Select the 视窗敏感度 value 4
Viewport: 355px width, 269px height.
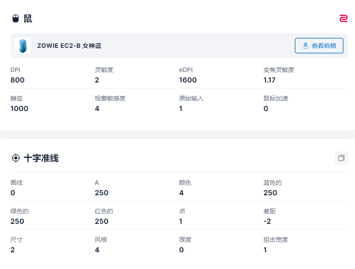coord(97,108)
